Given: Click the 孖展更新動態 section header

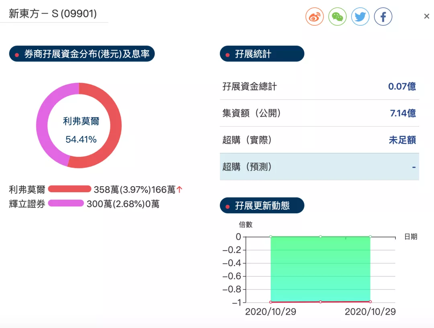Looking at the screenshot, I should 262,206.
